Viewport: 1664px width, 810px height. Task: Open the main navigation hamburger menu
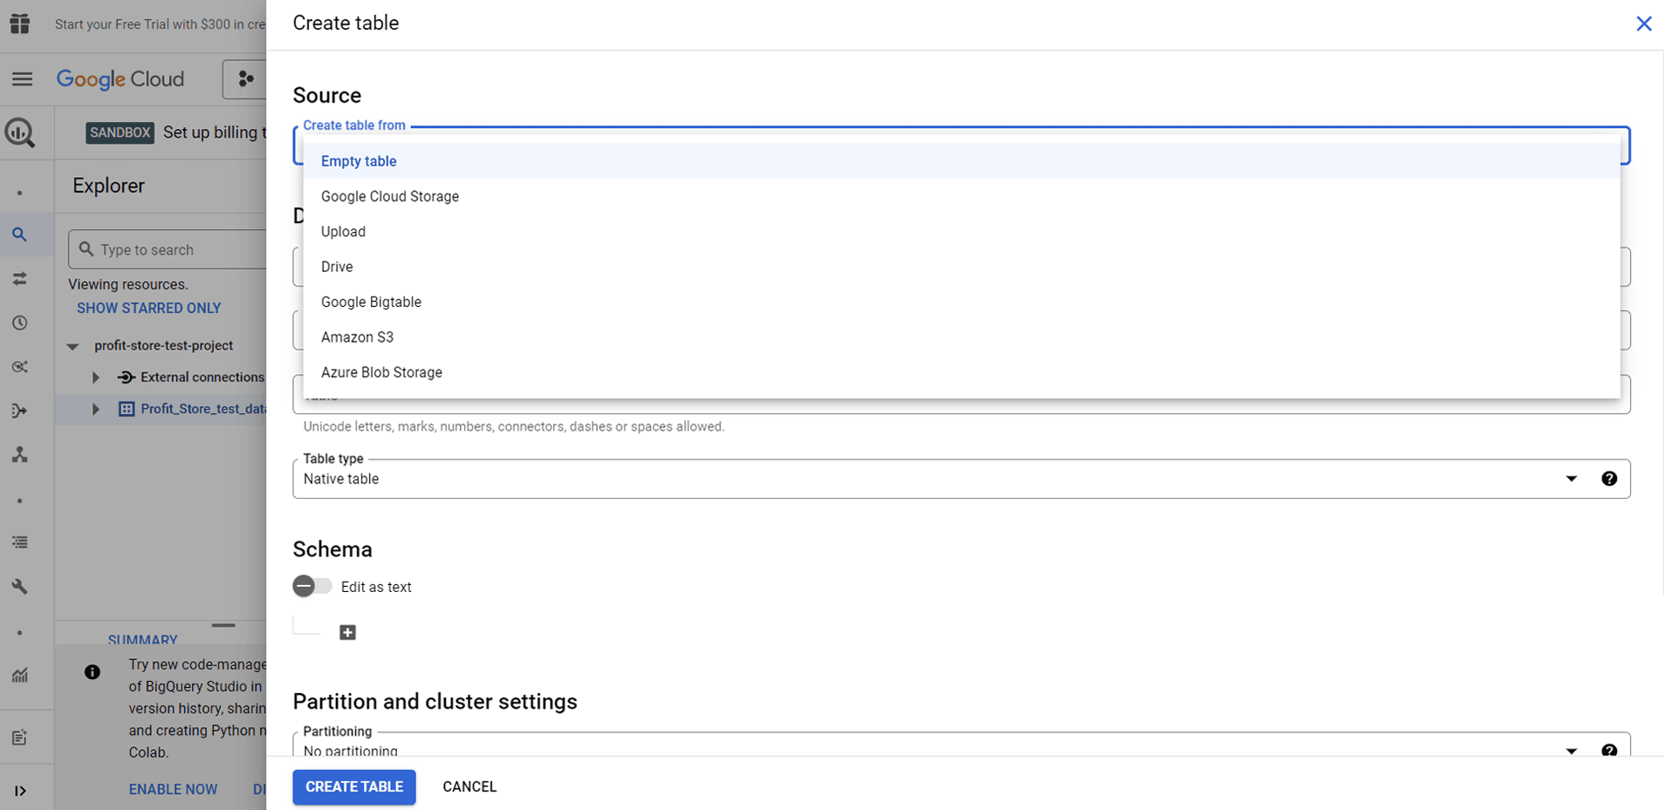(23, 79)
